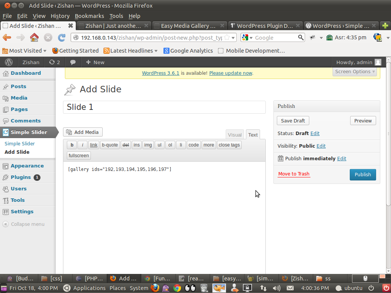Viewport: 391px width, 293px height.
Task: Open the Tools menu in Firefox
Action: tap(116, 16)
